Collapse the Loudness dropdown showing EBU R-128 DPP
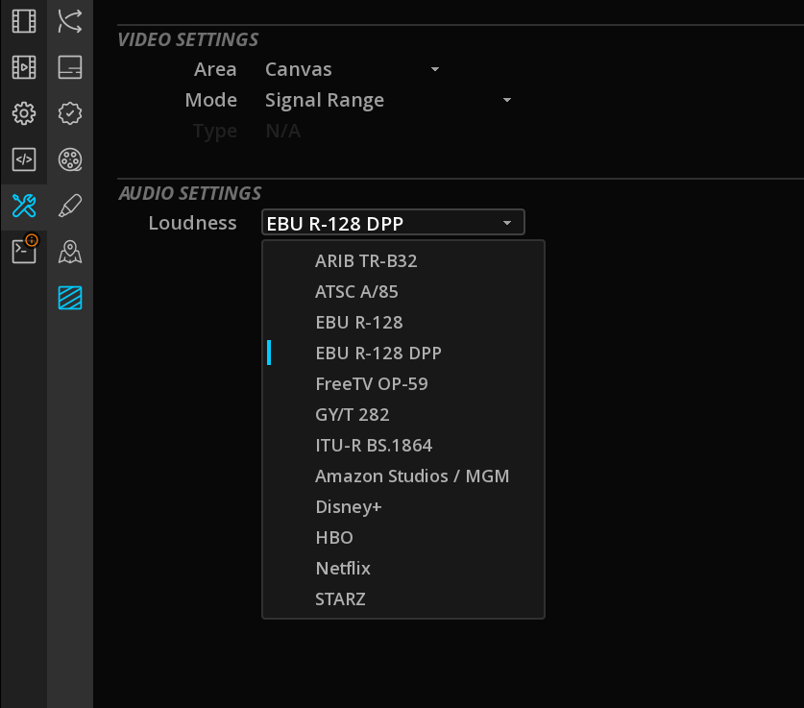The width and height of the screenshot is (804, 708). (393, 223)
